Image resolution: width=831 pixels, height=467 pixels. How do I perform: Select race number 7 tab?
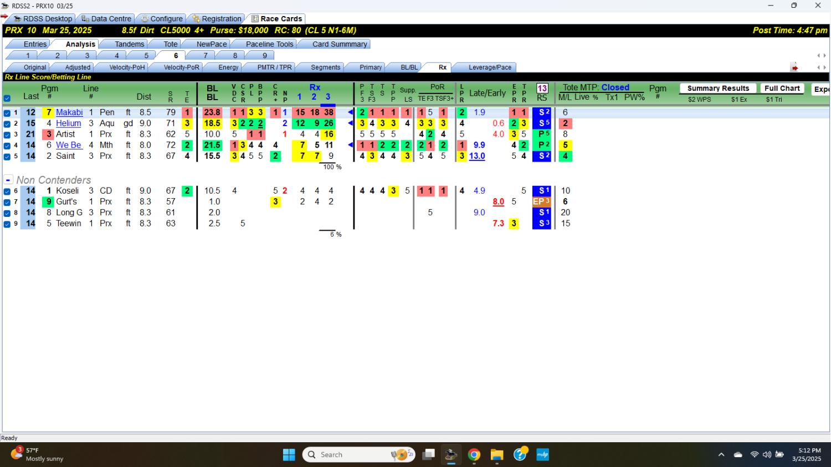206,56
